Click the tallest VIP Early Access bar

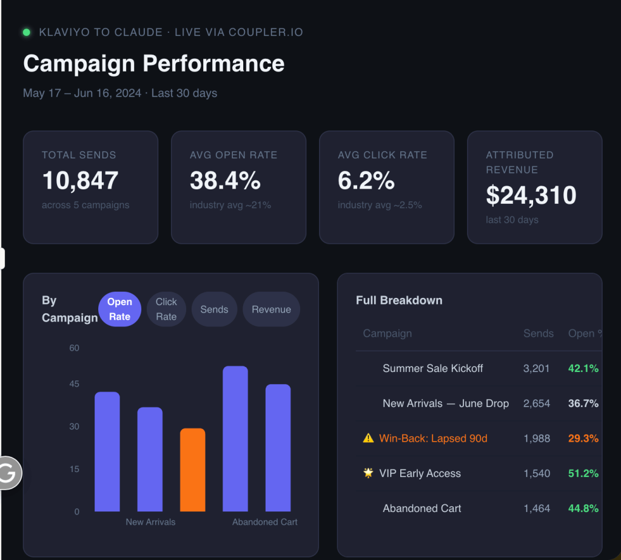tap(235, 439)
